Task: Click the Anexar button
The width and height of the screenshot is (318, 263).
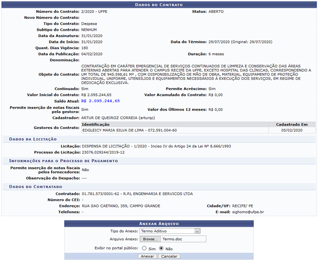Action: 147,256
